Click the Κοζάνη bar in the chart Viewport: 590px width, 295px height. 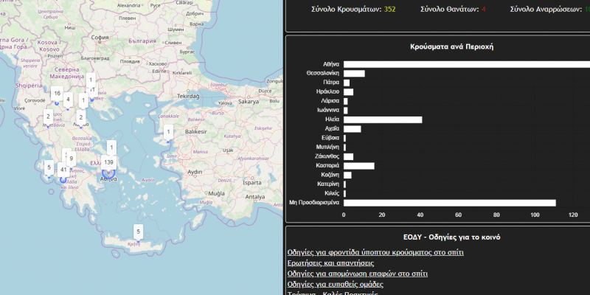(x=347, y=175)
